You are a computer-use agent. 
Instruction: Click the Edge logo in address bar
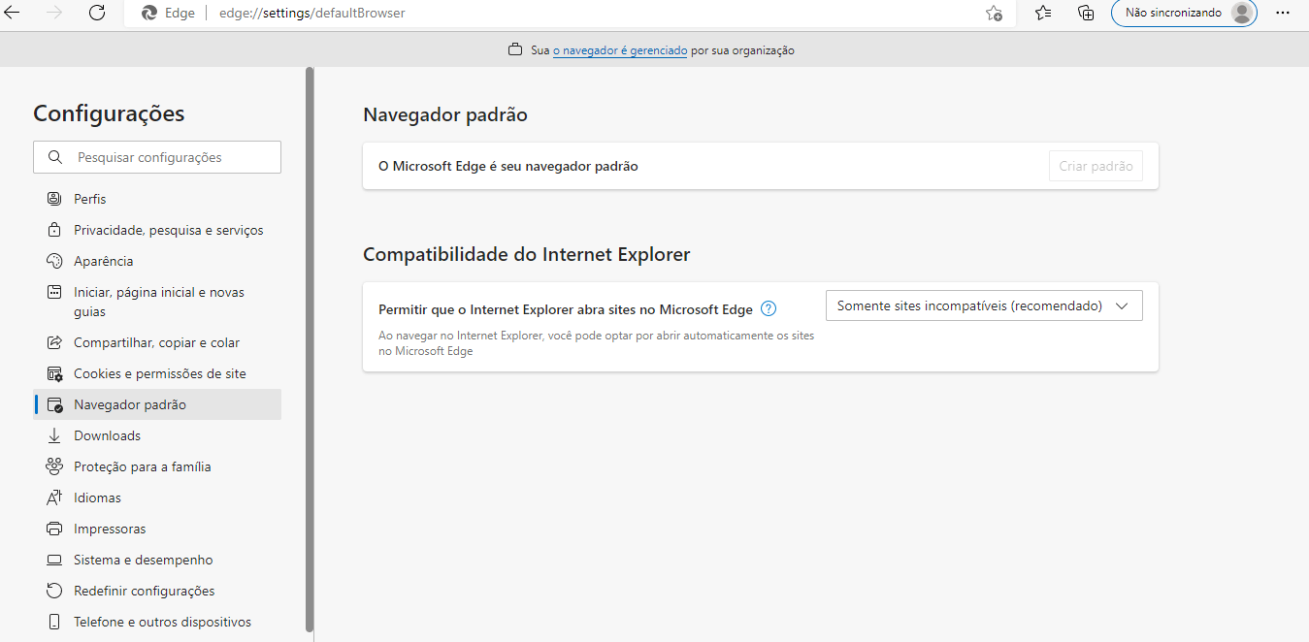click(149, 14)
